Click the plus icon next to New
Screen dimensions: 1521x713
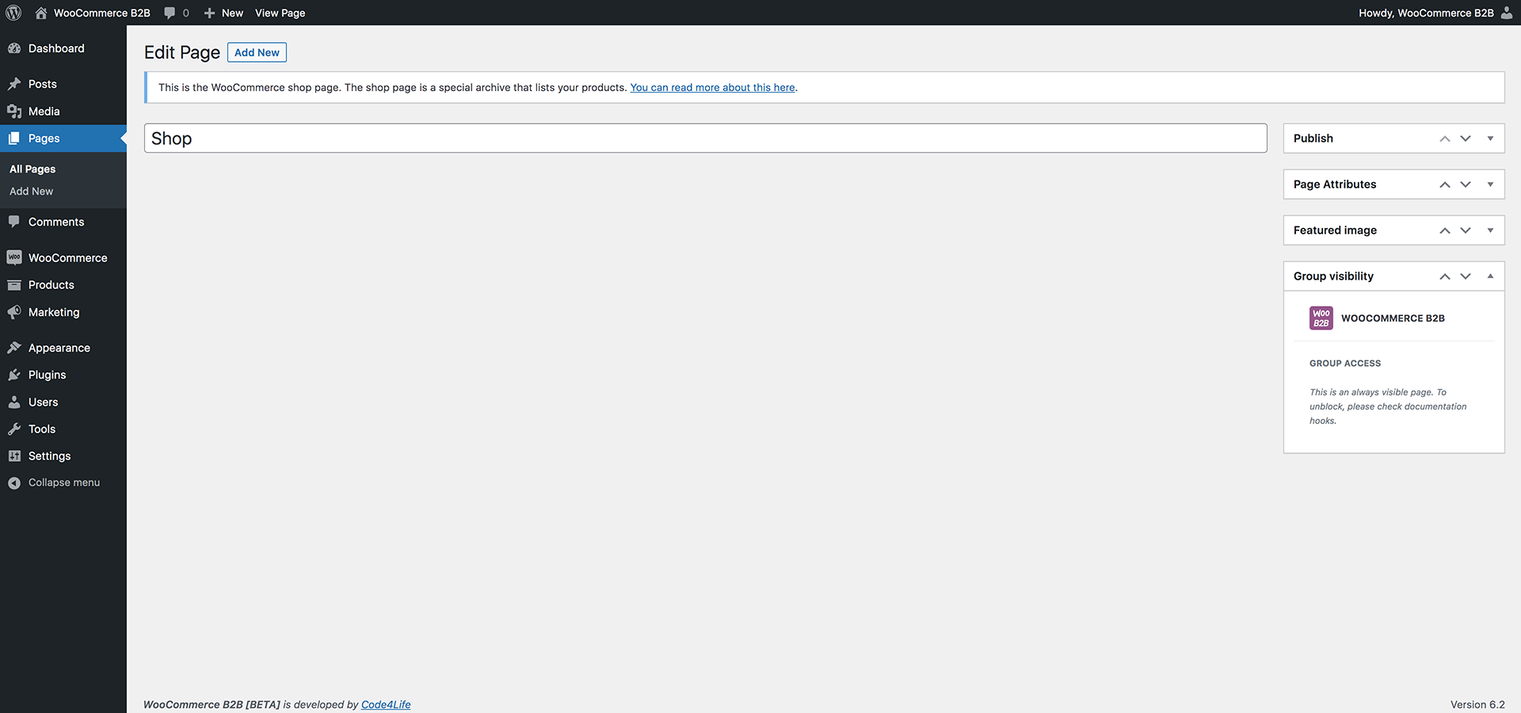tap(209, 13)
